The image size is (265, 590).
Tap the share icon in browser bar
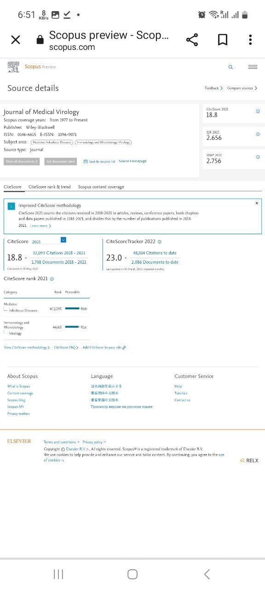point(192,40)
